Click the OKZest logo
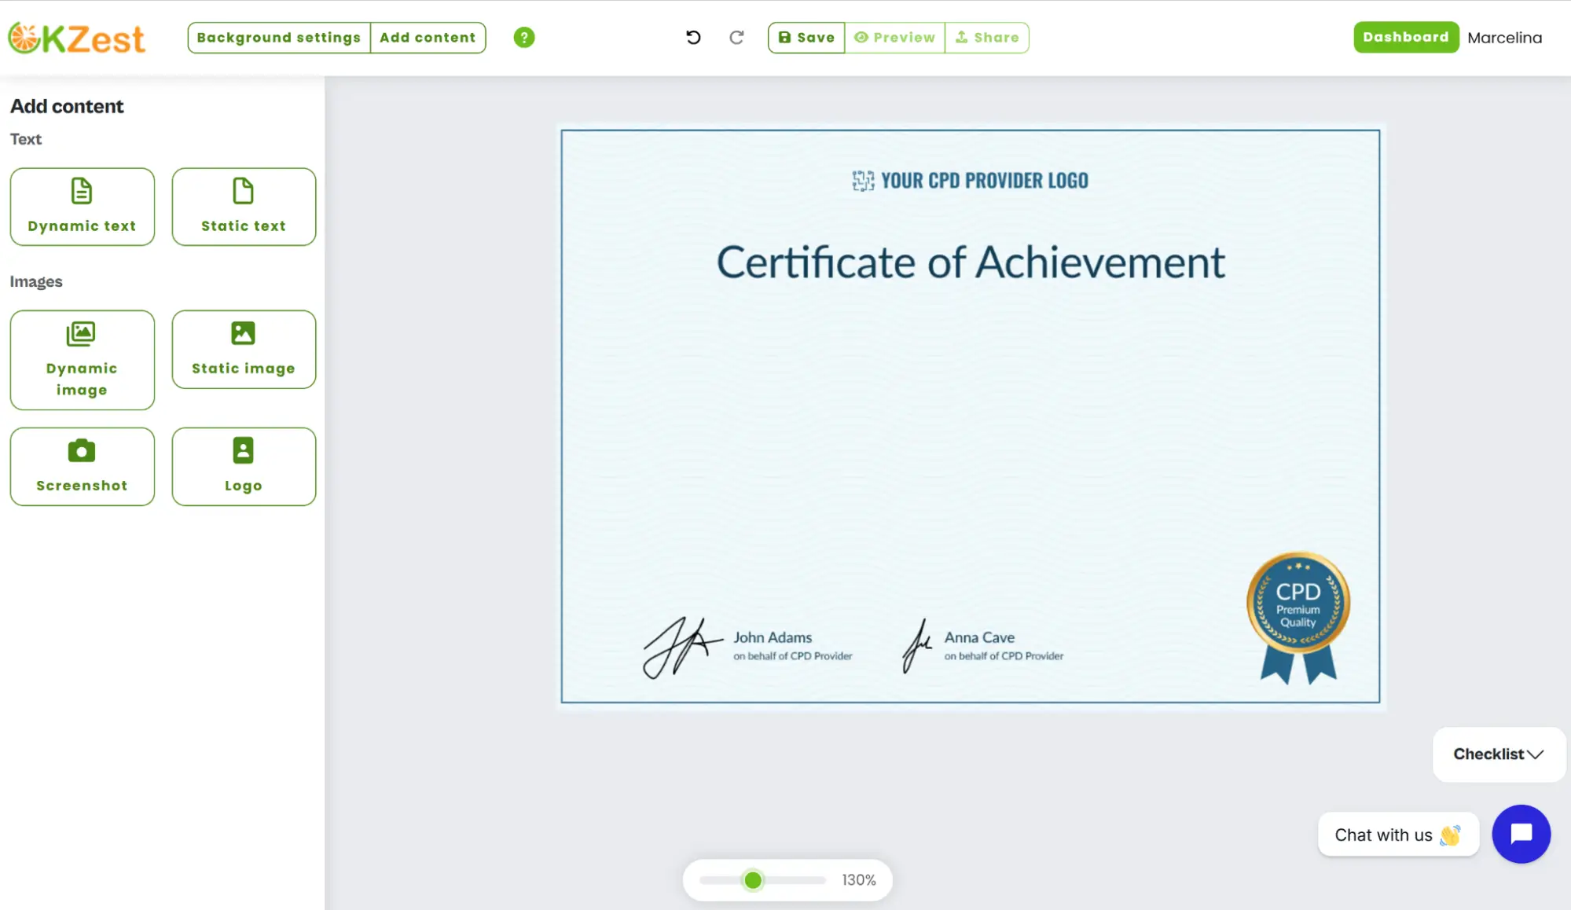 coord(77,38)
